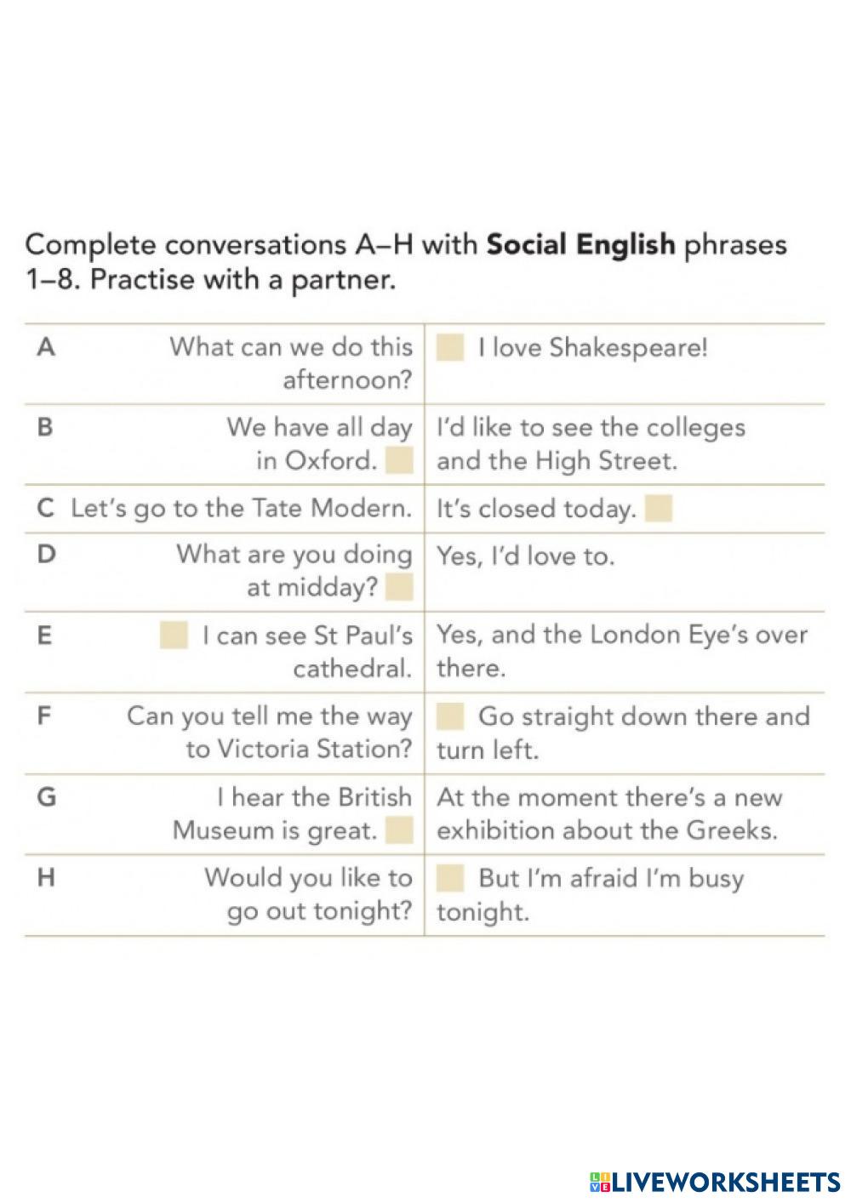Click the Liveworksheets colored logo icon
851x1203 pixels.
(599, 1181)
